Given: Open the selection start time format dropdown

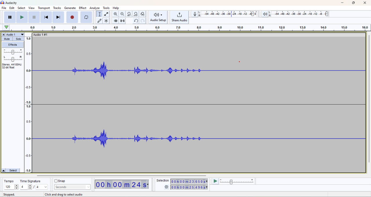Looking at the screenshot, I should (x=207, y=182).
